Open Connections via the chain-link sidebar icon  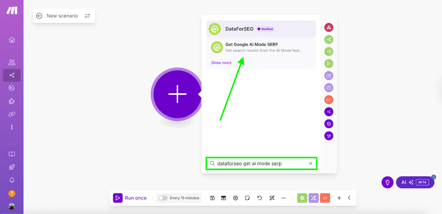12,114
